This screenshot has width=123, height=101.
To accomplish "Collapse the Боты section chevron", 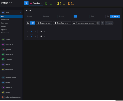I will [20, 12].
